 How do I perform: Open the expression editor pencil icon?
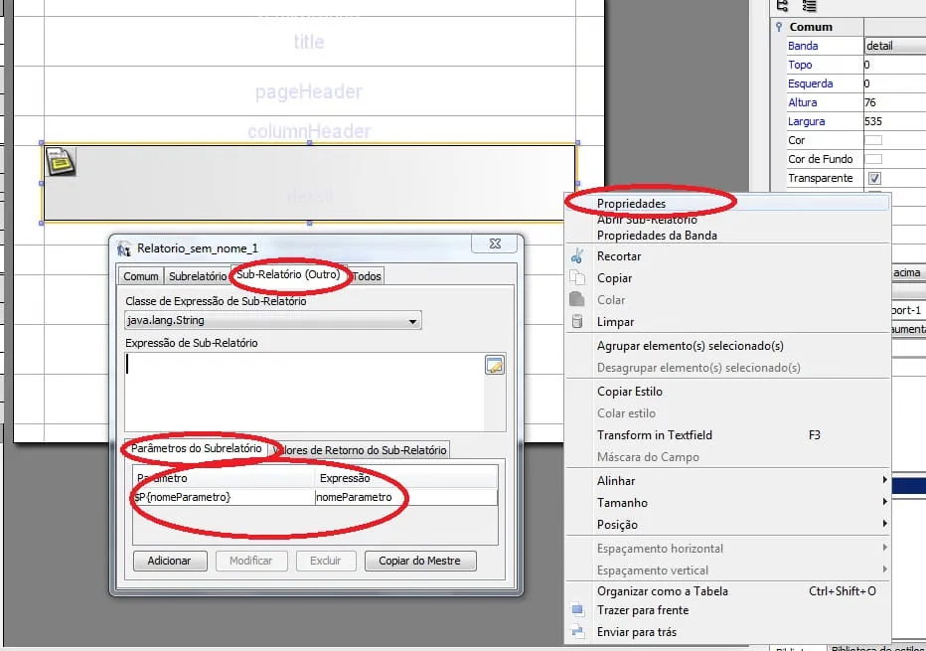pos(495,365)
